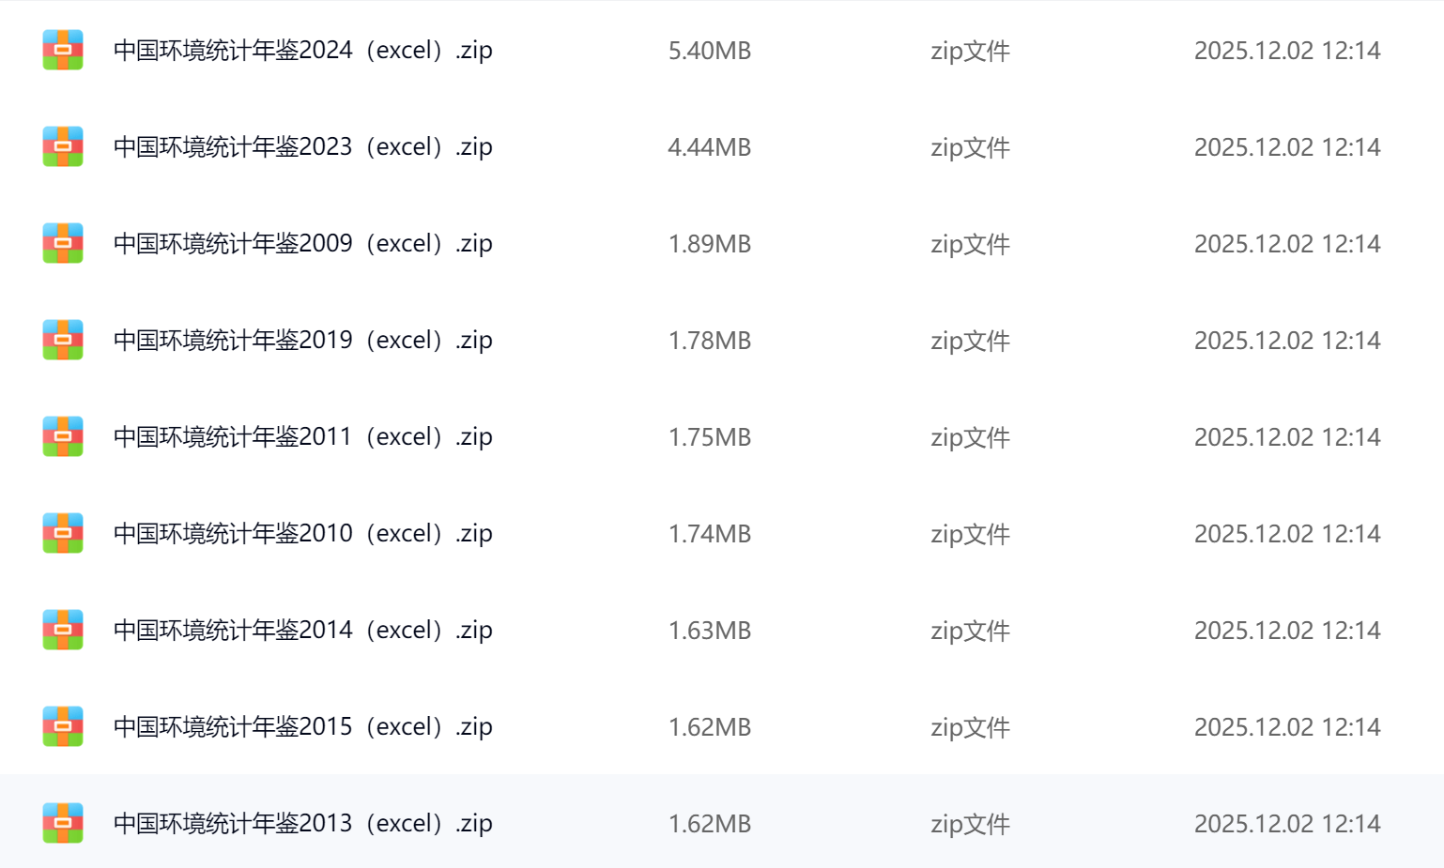Click the zip icon for 中国环境统计年鉴2015
The height and width of the screenshot is (868, 1444).
(x=63, y=726)
